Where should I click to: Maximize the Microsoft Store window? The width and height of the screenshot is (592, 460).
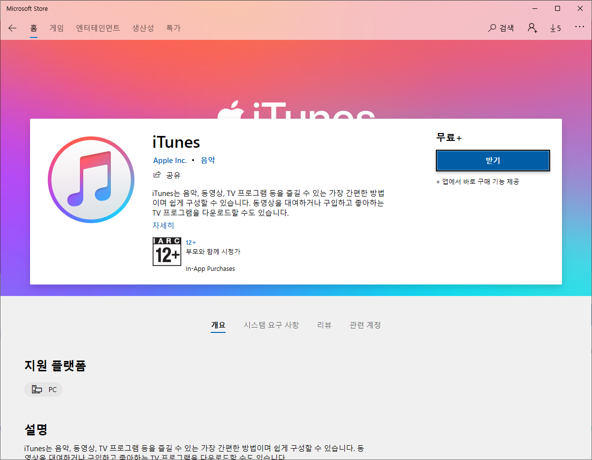558,8
